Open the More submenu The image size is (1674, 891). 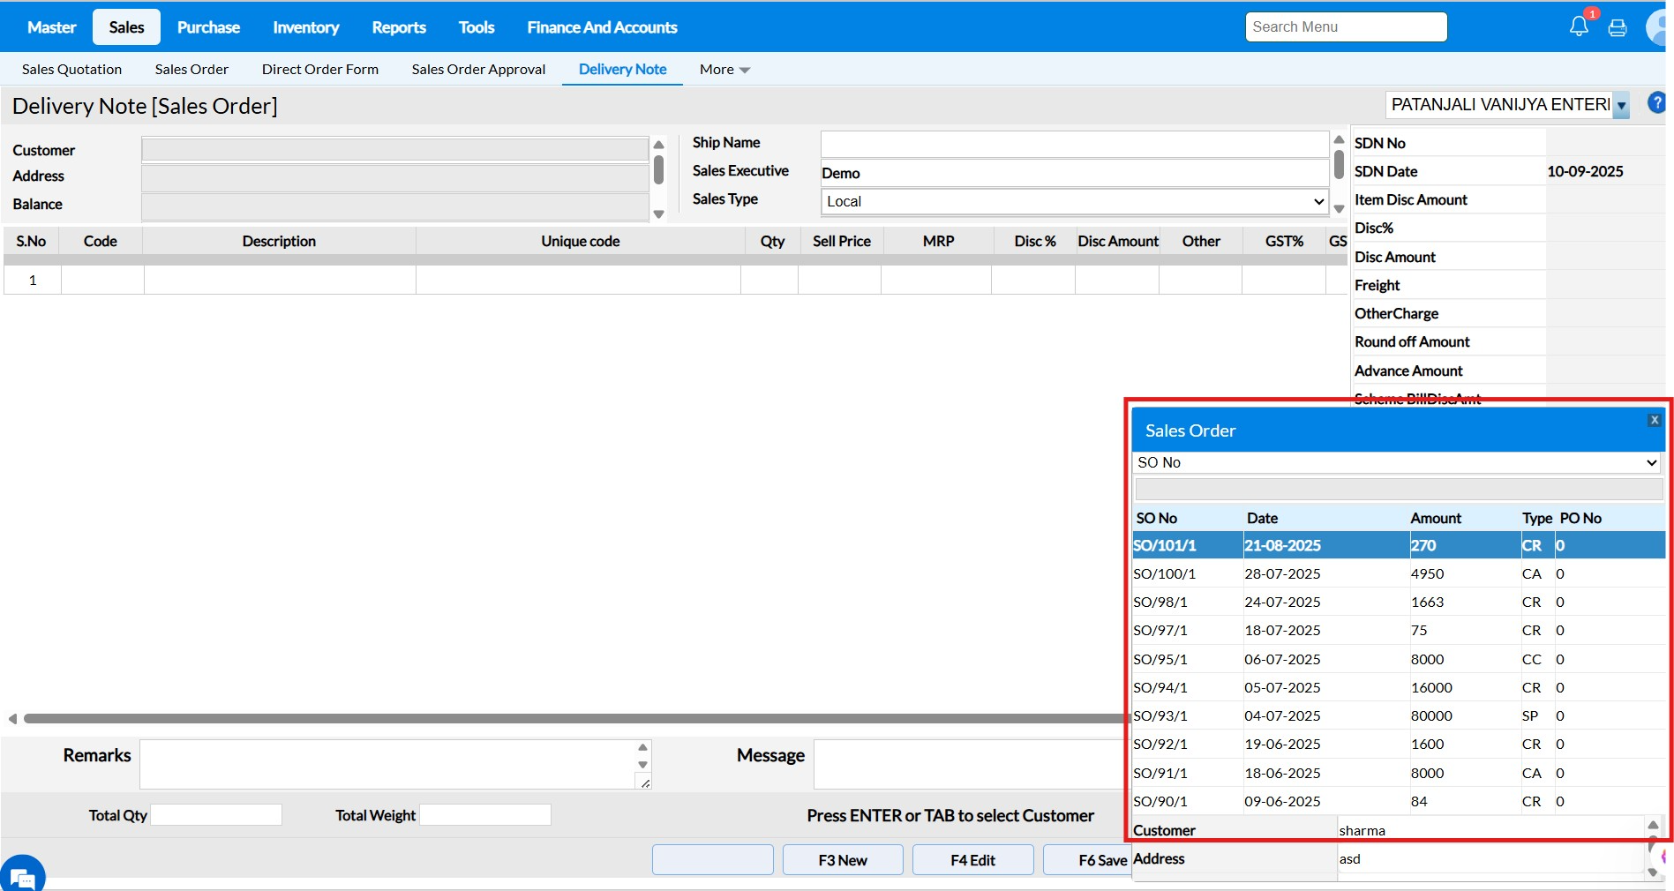tap(724, 69)
